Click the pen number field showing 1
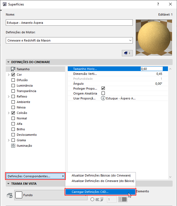The width and height of the screenshot is (177, 206). 112,199
